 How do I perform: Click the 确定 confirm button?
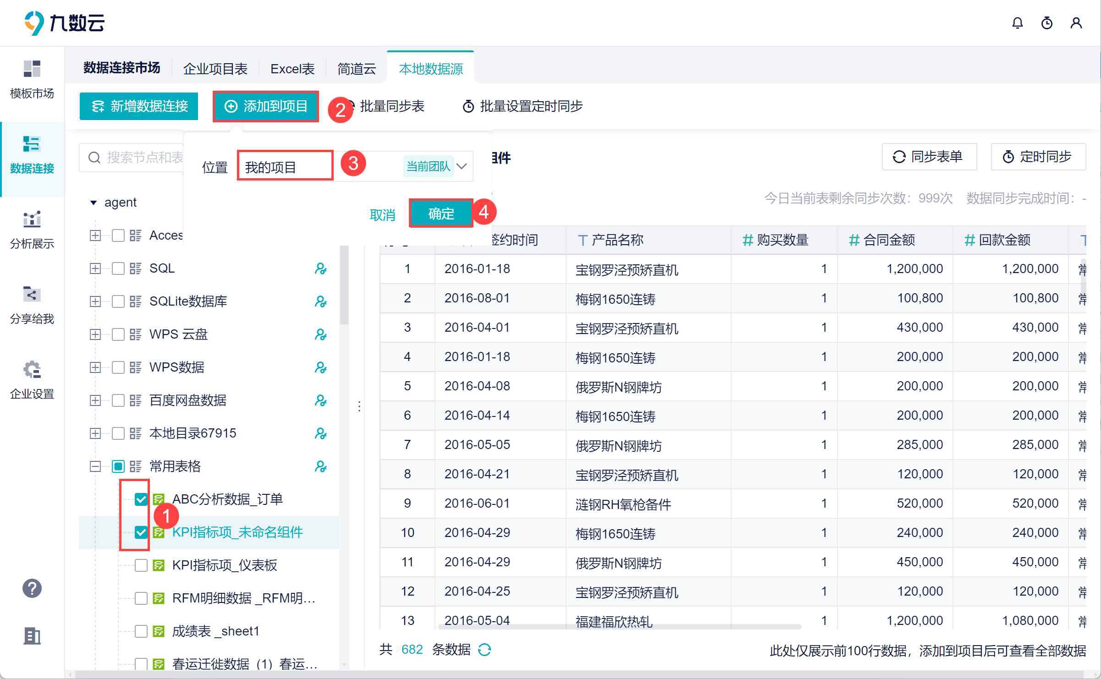click(x=441, y=214)
